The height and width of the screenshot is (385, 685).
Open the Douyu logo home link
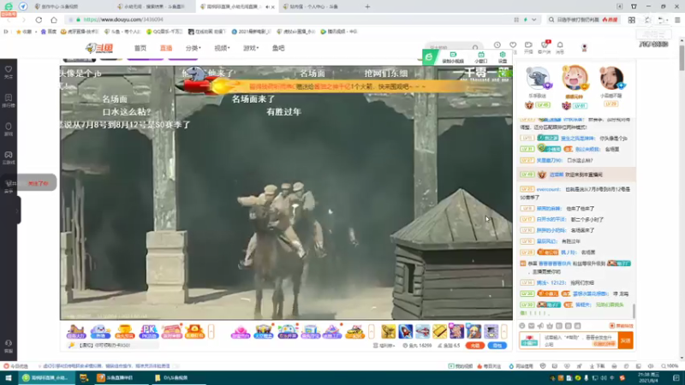click(x=99, y=48)
